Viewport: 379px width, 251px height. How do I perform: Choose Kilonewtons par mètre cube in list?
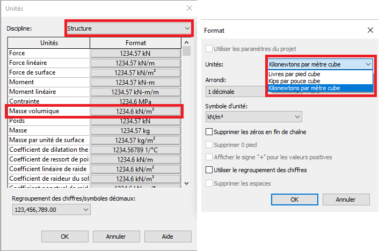tap(304, 88)
